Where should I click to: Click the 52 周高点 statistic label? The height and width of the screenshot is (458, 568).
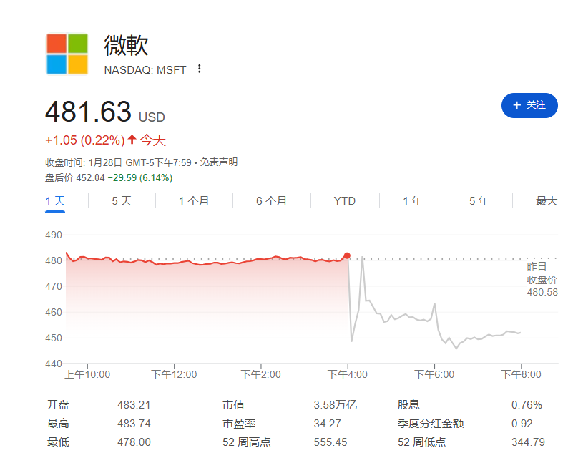point(247,442)
